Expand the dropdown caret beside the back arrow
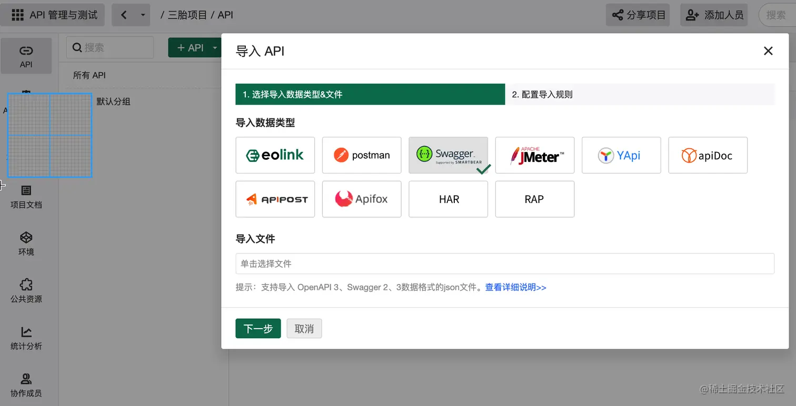Viewport: 796px width, 406px height. coord(143,15)
